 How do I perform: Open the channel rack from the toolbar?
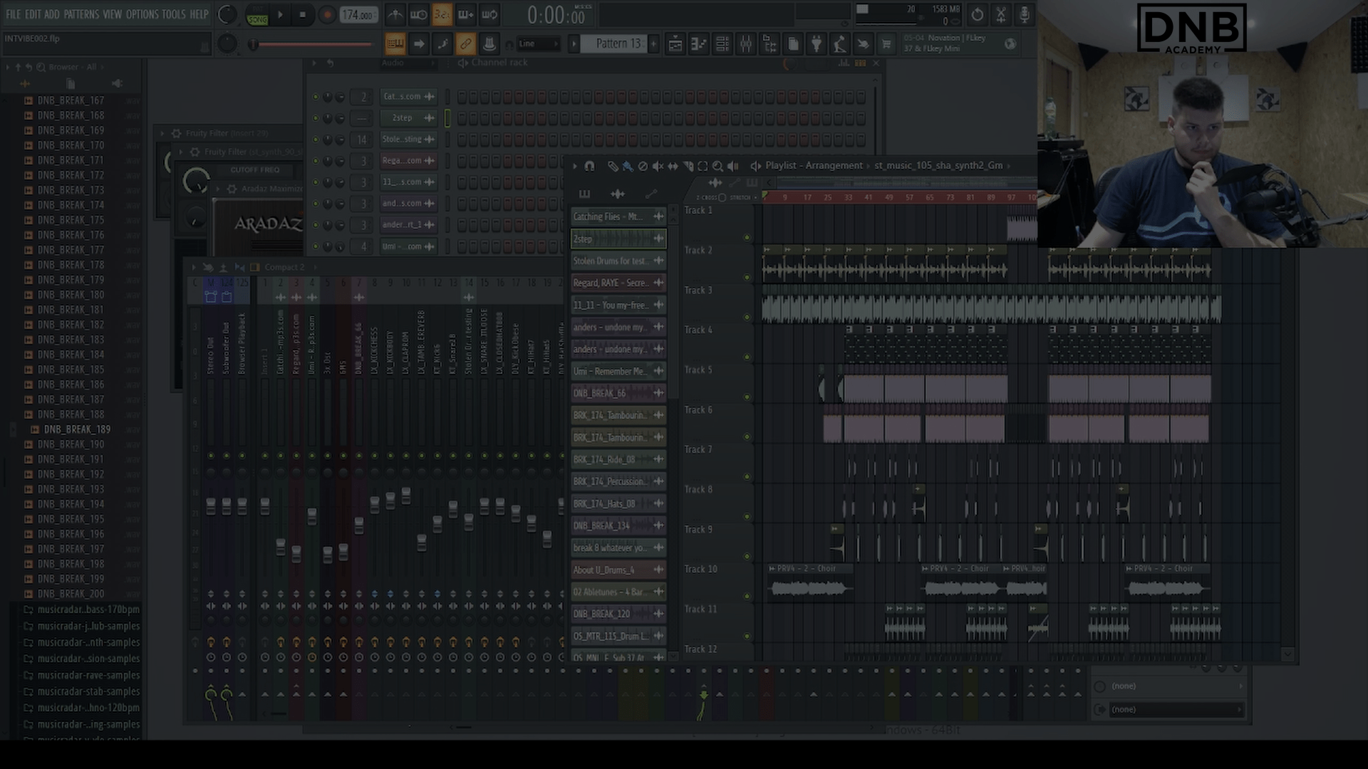[x=722, y=44]
